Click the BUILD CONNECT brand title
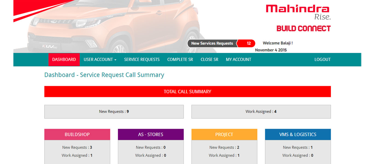Image resolution: width=373 pixels, height=164 pixels. pos(304,28)
